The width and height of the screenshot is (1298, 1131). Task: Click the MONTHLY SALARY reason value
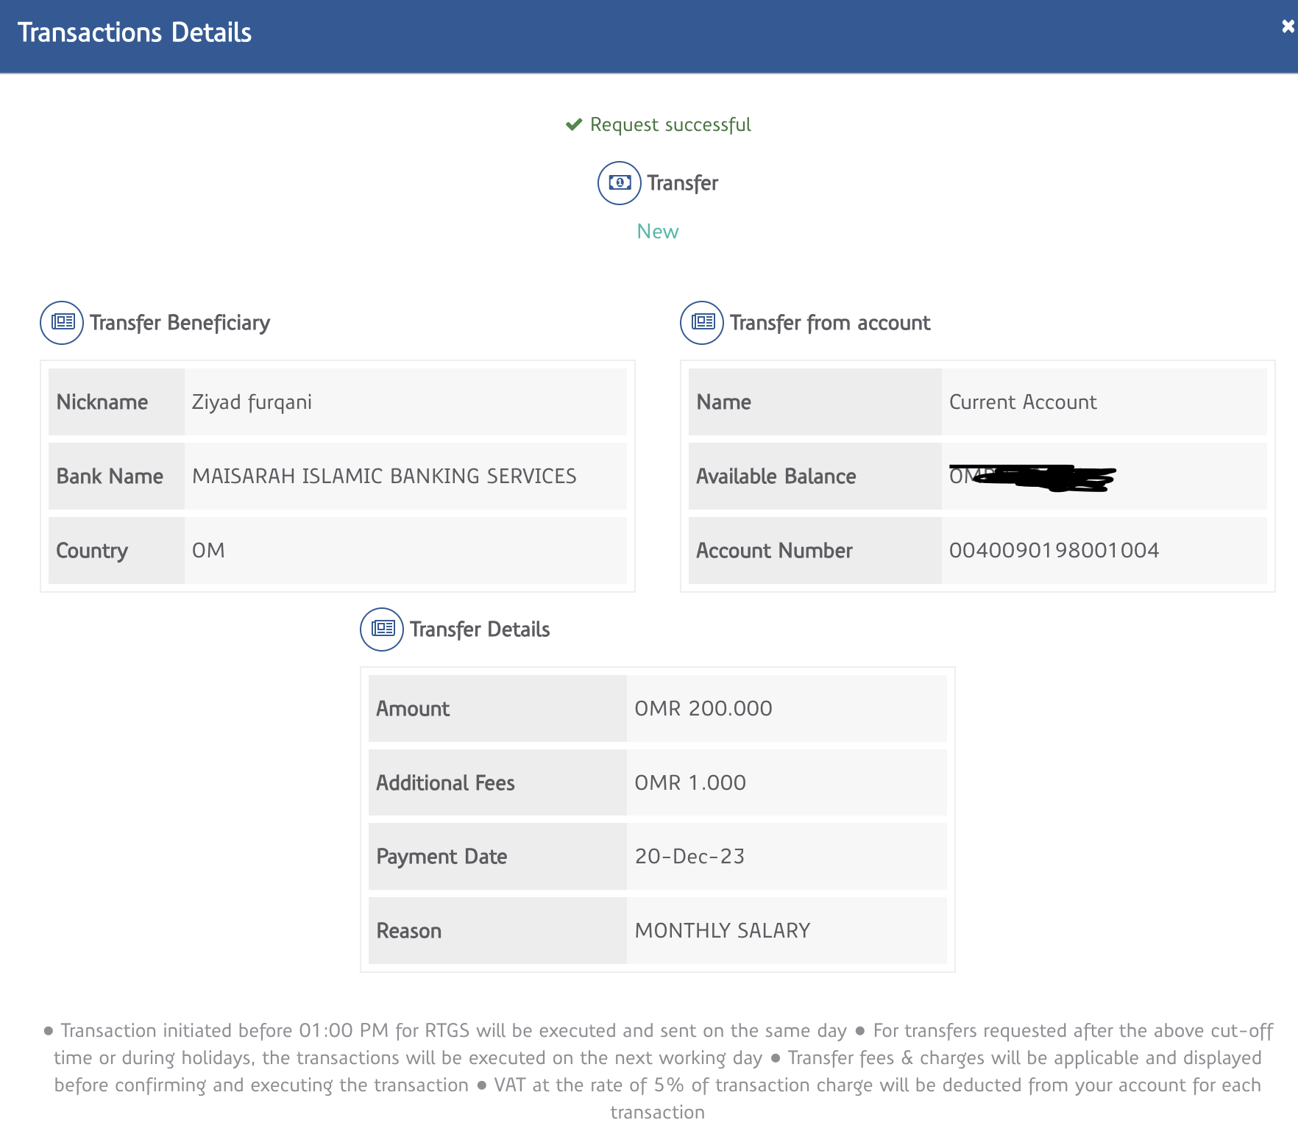coord(722,931)
